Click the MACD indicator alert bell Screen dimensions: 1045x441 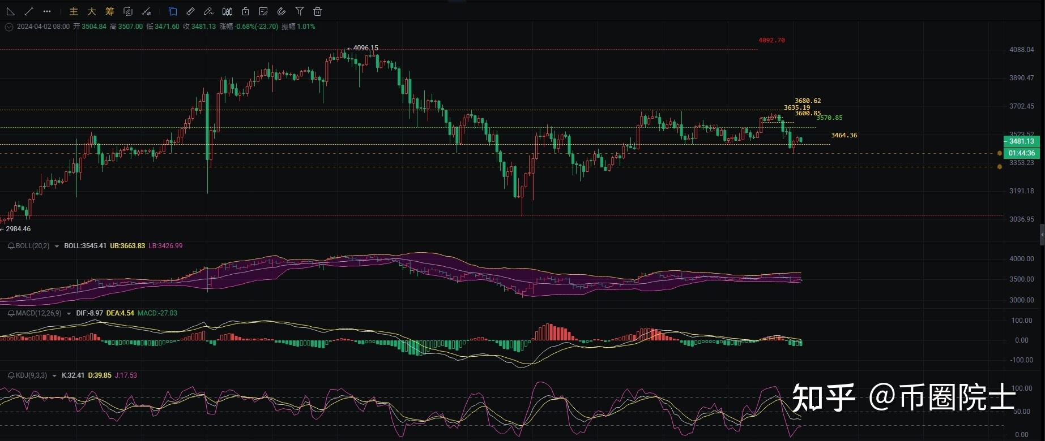click(x=11, y=313)
